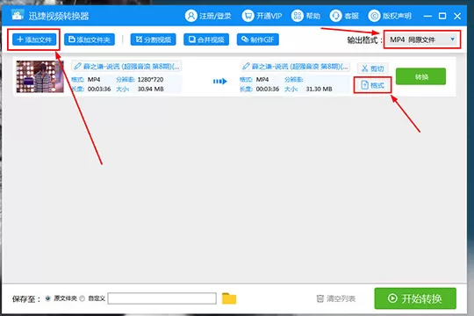
Task: Click the 注册/登录 user icon
Action: [x=191, y=16]
